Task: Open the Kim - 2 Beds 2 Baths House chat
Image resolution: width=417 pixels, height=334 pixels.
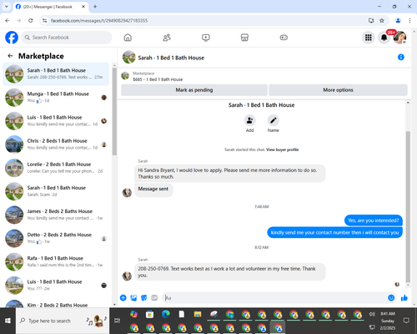Action: pyautogui.click(x=56, y=304)
